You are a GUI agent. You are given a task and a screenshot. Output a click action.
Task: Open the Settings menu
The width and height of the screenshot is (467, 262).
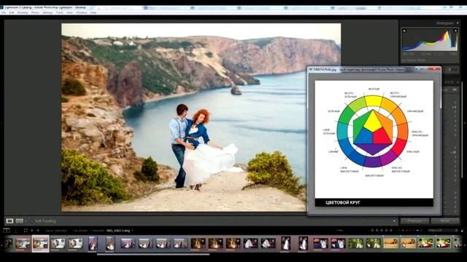click(47, 13)
